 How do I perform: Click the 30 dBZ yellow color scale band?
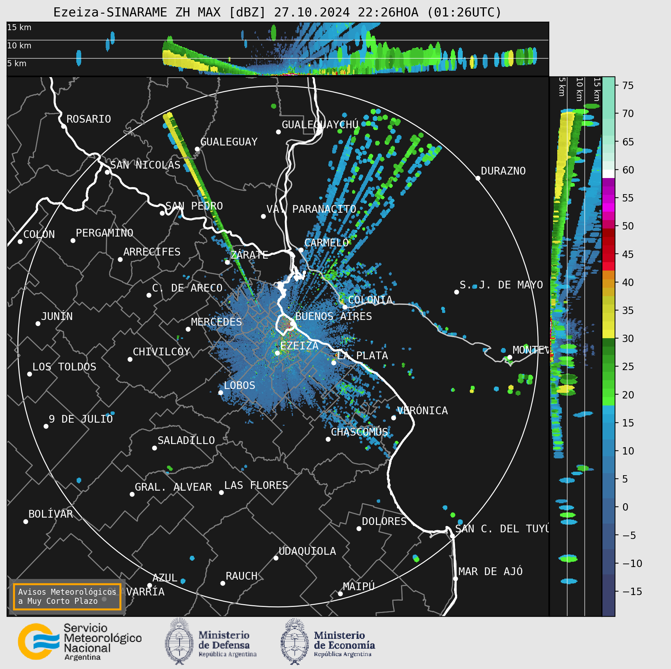(x=608, y=334)
